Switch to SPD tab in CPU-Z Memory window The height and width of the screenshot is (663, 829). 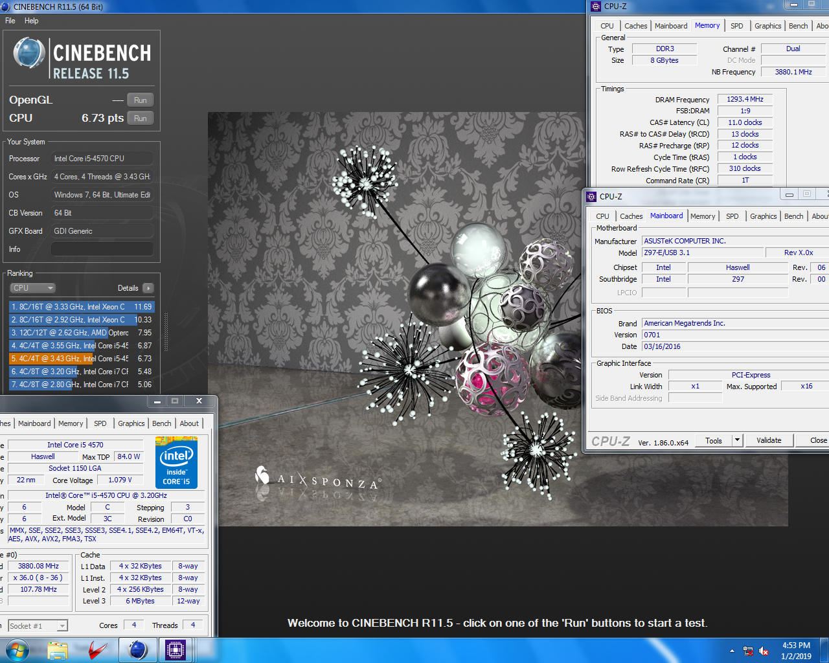[737, 26]
